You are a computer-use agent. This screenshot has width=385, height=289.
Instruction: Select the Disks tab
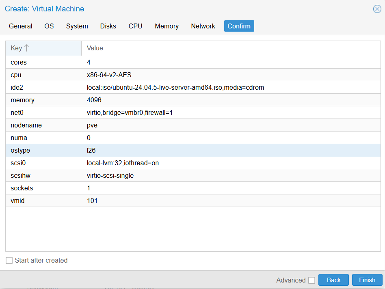pyautogui.click(x=108, y=26)
